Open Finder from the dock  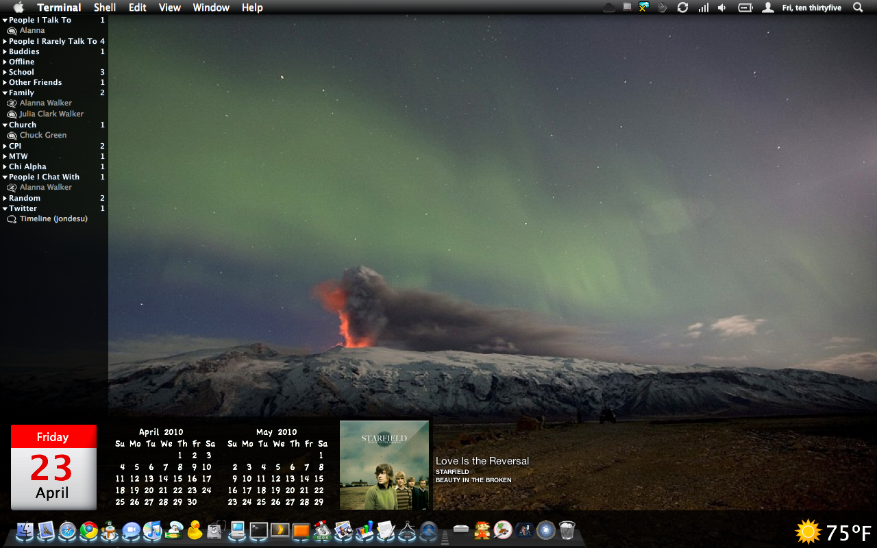[25, 530]
